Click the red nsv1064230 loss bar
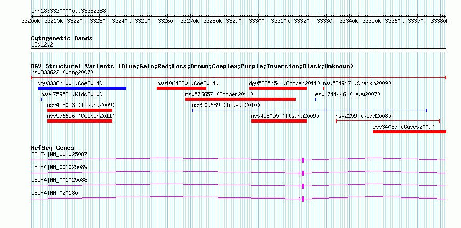The height and width of the screenshot is (228, 461). coord(181,88)
